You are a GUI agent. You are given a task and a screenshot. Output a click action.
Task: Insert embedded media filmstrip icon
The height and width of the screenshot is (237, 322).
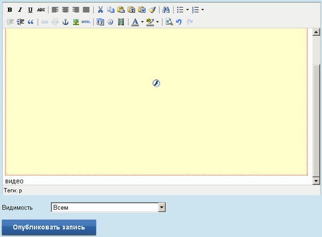[121, 22]
